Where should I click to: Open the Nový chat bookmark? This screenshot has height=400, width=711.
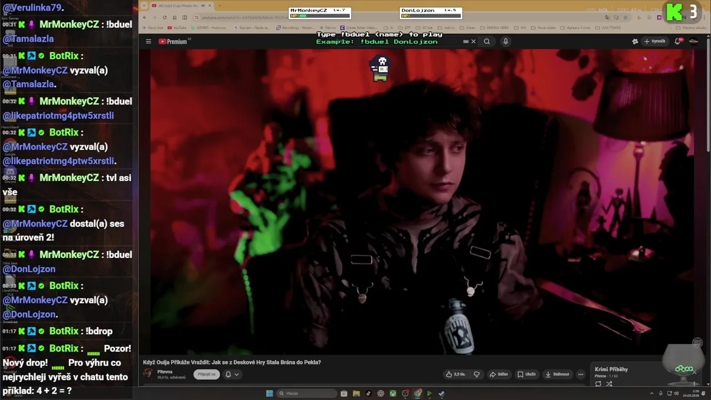pyautogui.click(x=153, y=28)
